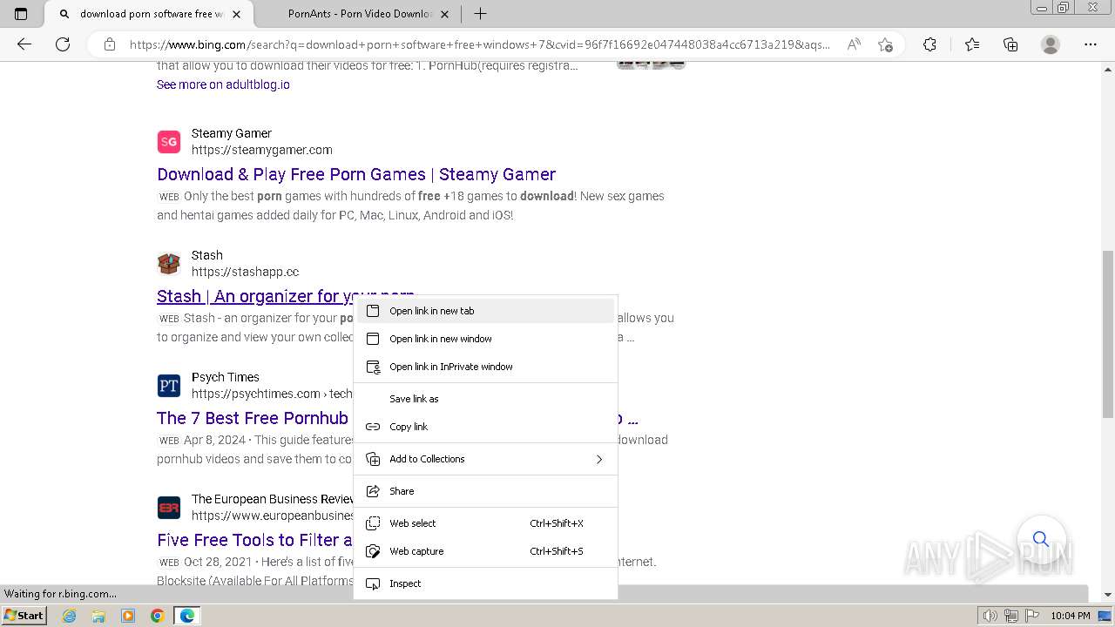1115x627 pixels.
Task: Click the European Business Review EBR icon
Action: coord(169,507)
